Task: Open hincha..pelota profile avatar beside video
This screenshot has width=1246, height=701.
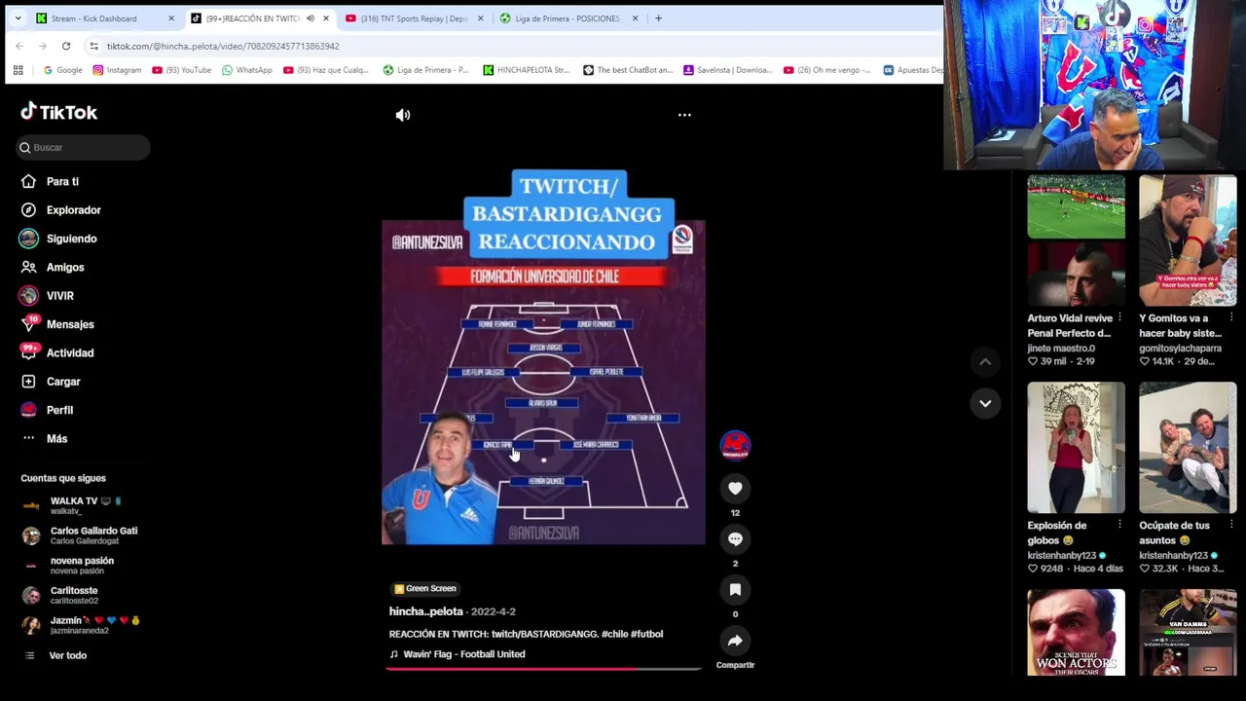Action: pos(735,445)
